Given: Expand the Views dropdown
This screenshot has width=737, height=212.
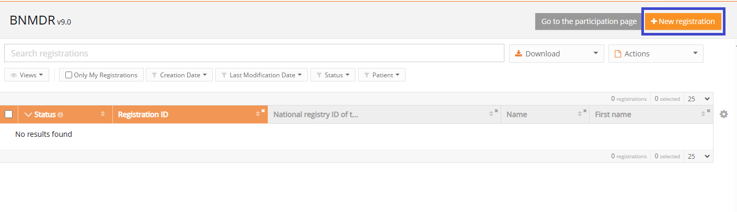Looking at the screenshot, I should tap(27, 75).
